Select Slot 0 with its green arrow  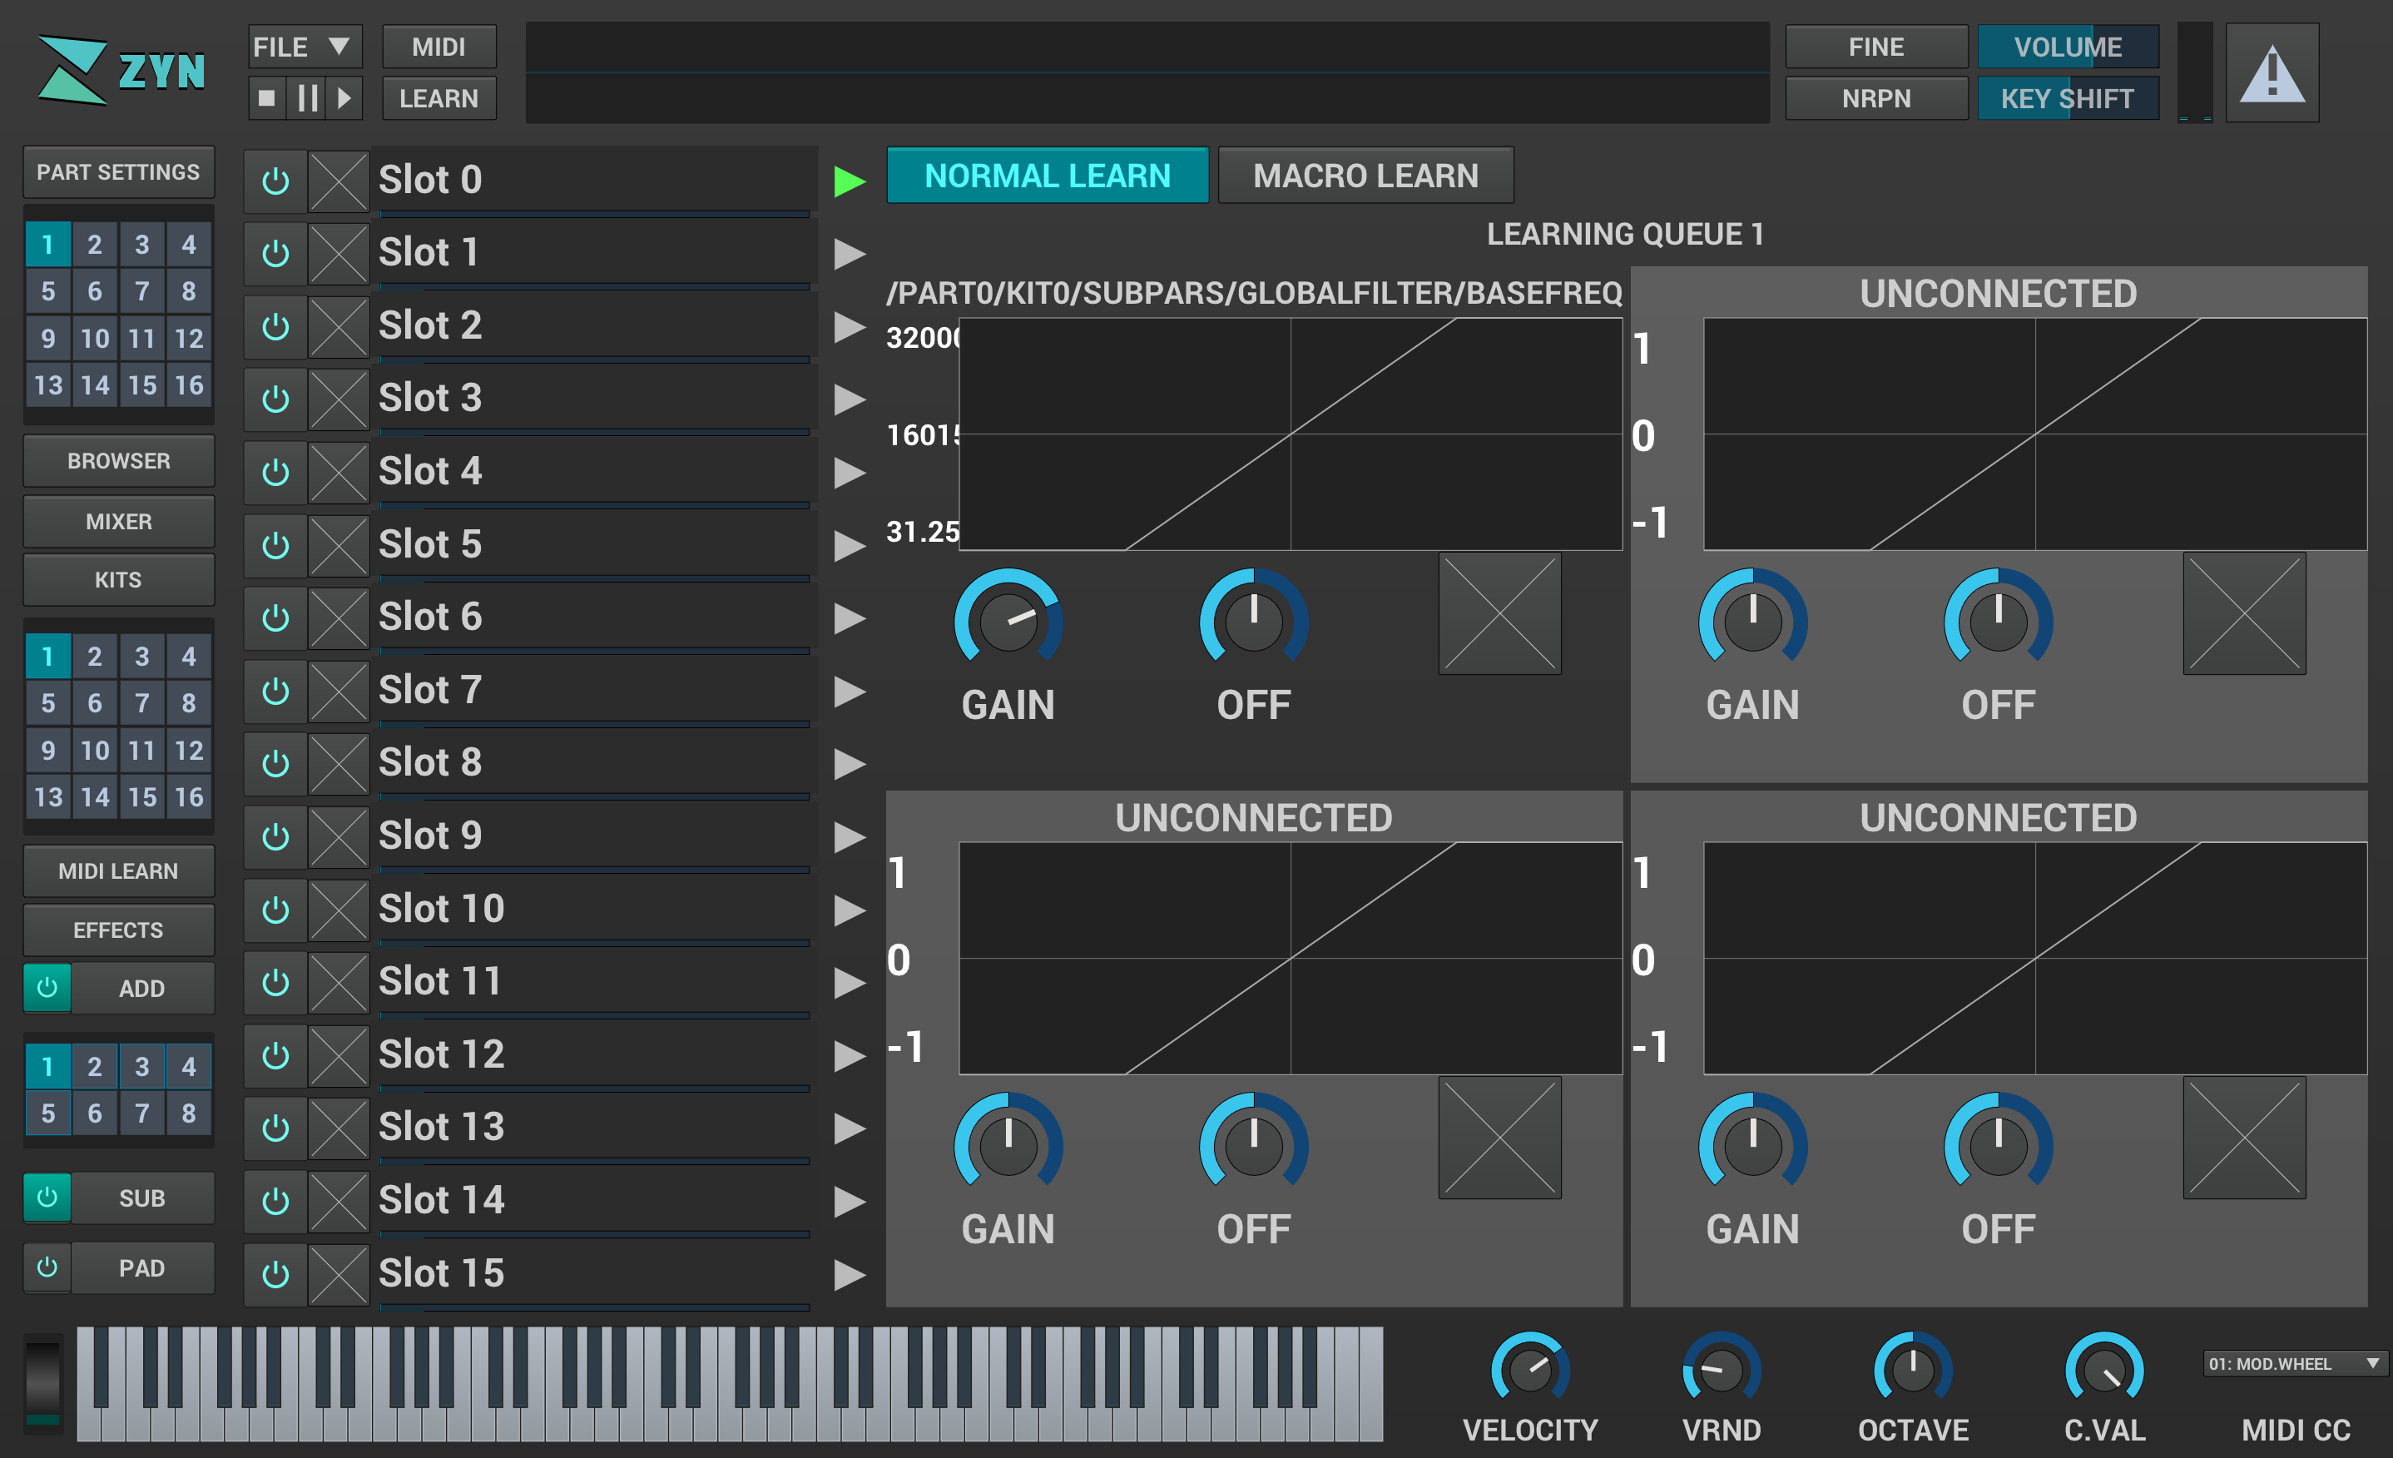(849, 181)
